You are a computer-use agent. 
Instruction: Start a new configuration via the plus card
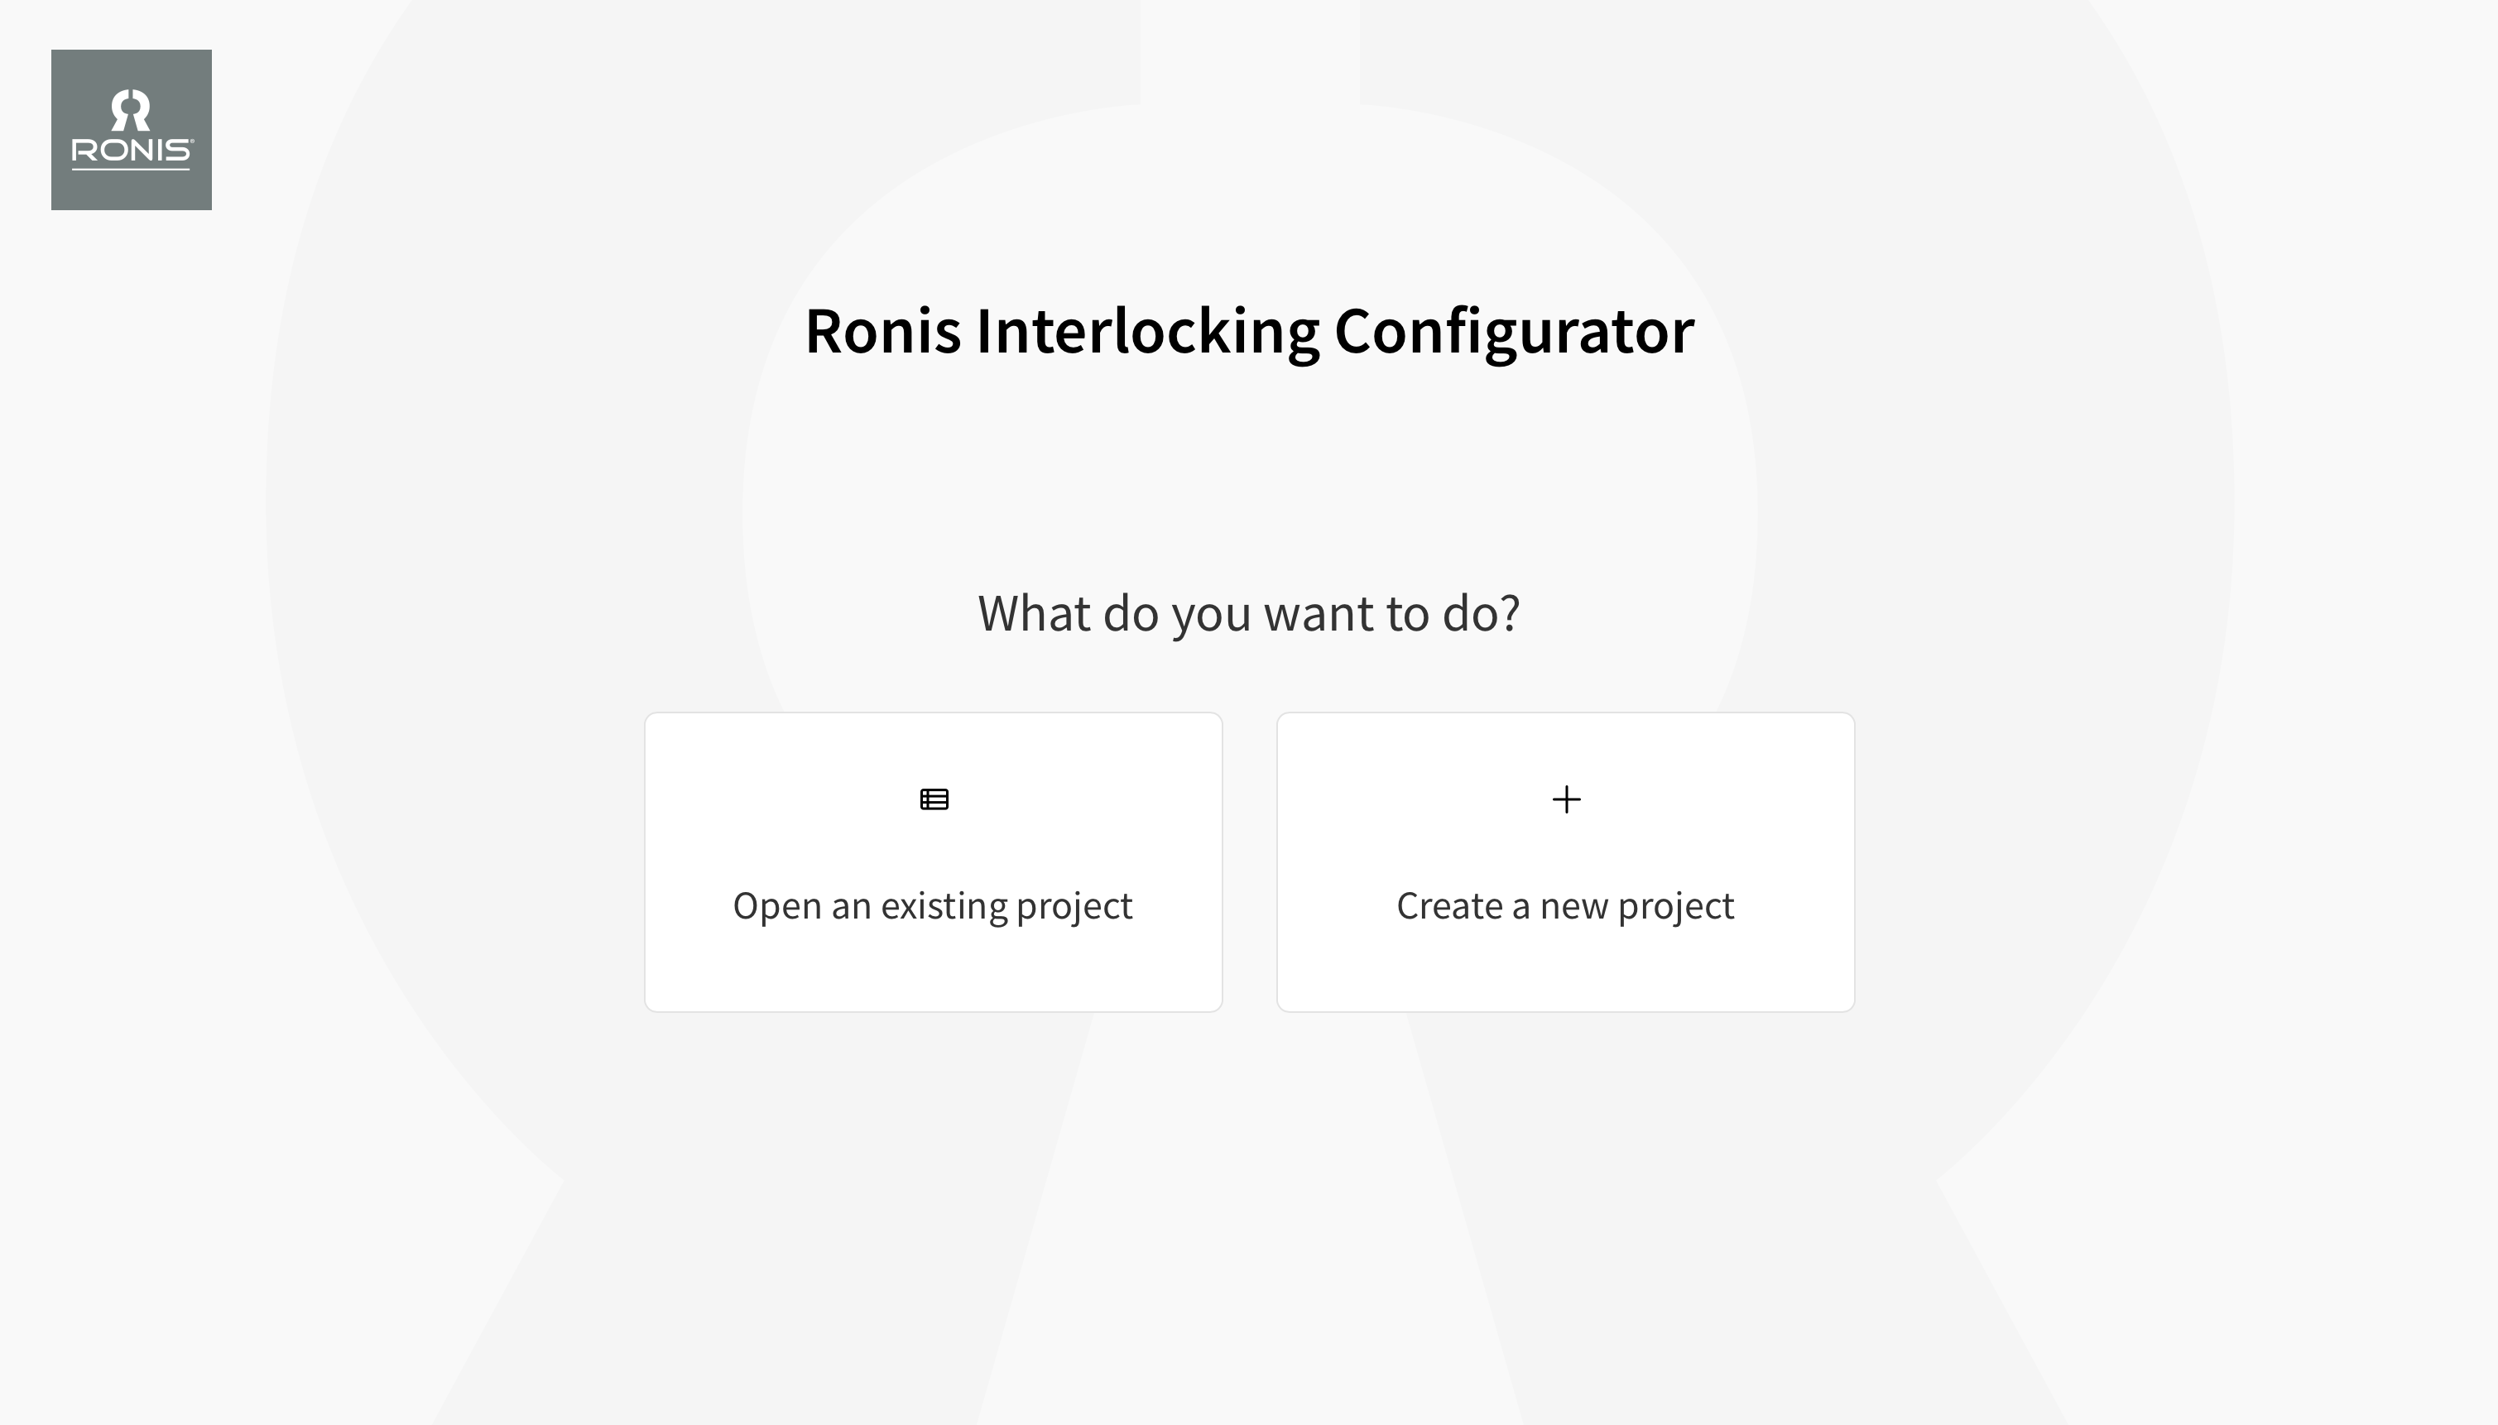coord(1564,861)
